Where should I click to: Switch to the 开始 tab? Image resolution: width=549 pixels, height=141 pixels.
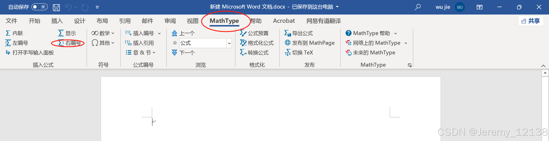[x=35, y=21]
